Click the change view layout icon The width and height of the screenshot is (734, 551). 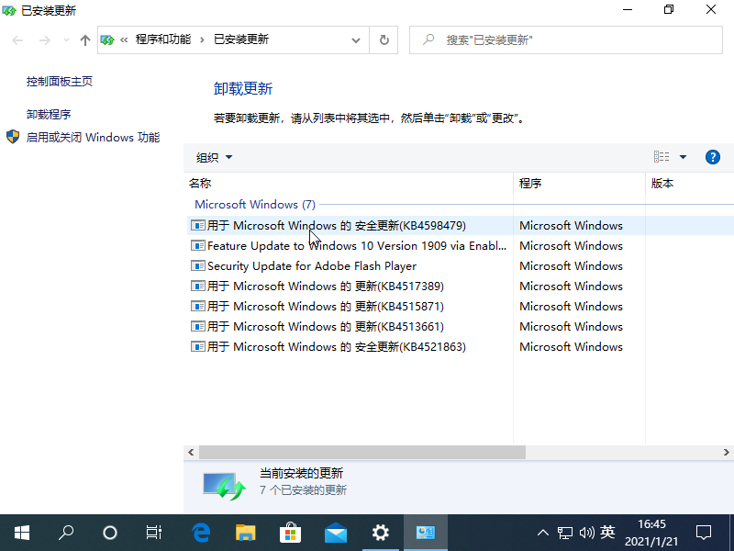(x=662, y=157)
